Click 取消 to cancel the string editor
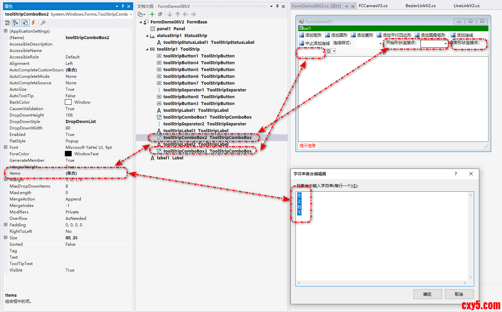This screenshot has width=502, height=312. pos(459,294)
